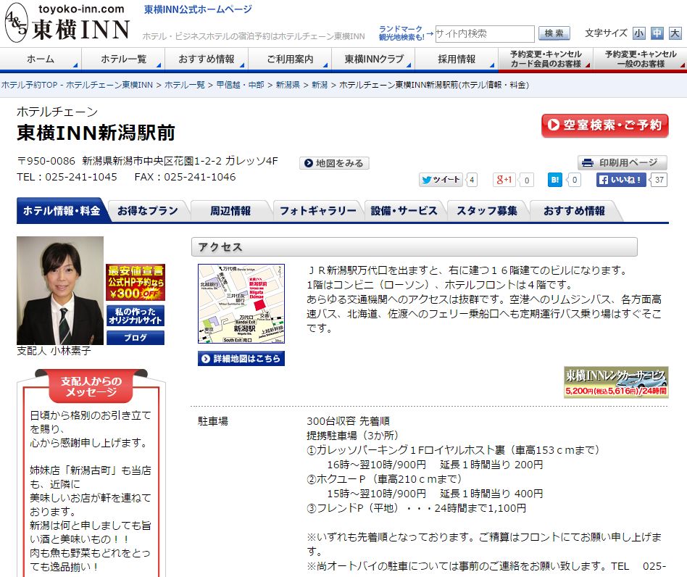Select small font size 小

click(x=638, y=33)
